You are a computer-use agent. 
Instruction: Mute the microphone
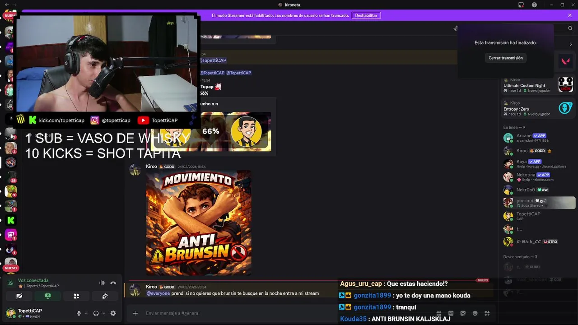79,313
